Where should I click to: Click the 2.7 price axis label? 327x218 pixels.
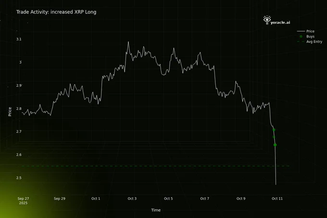(19, 131)
